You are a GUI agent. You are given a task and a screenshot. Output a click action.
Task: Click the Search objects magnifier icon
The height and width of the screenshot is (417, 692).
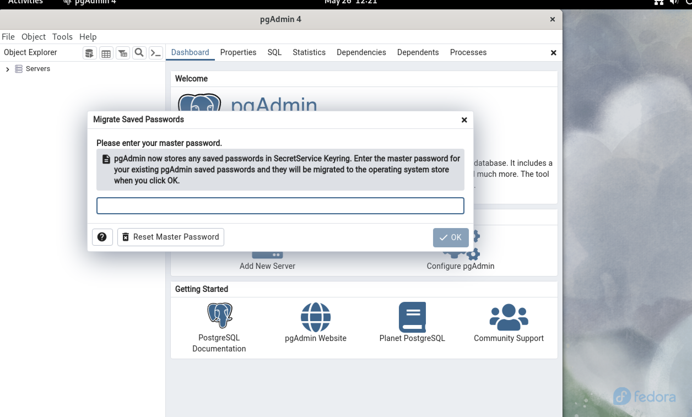coord(139,53)
